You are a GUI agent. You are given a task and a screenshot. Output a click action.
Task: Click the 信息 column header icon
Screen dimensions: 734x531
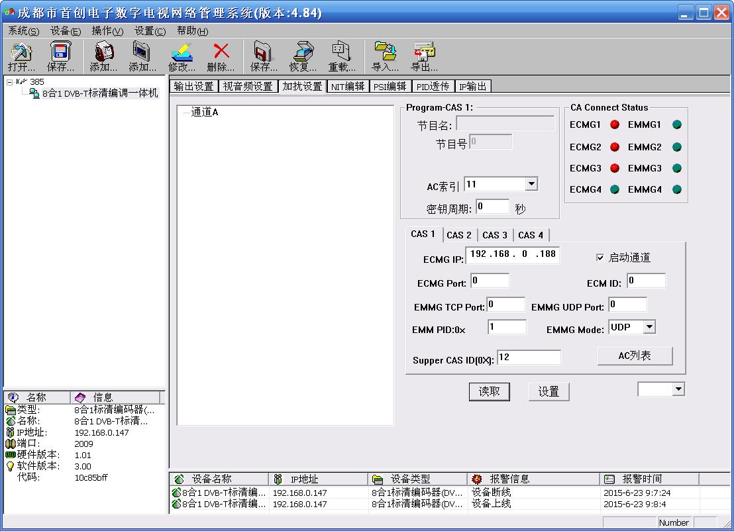click(80, 397)
